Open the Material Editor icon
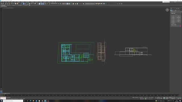 pos(73,4)
